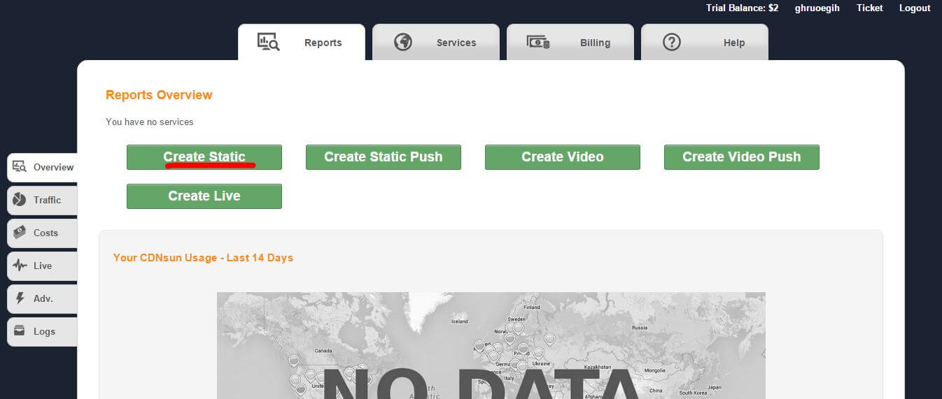Select Overview in the side menu
Viewport: 942px width, 399px height.
pyautogui.click(x=43, y=167)
